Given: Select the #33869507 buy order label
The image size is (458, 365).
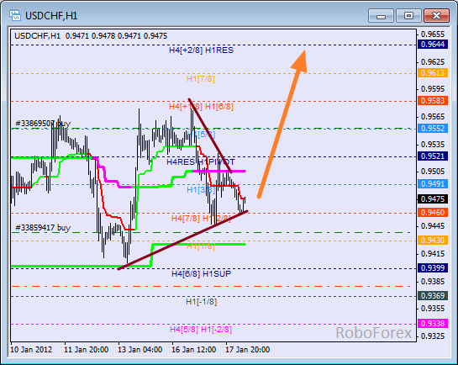Looking at the screenshot, I should tap(43, 124).
